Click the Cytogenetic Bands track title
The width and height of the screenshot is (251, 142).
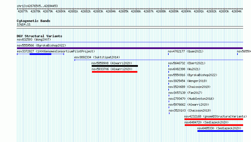pos(34,21)
